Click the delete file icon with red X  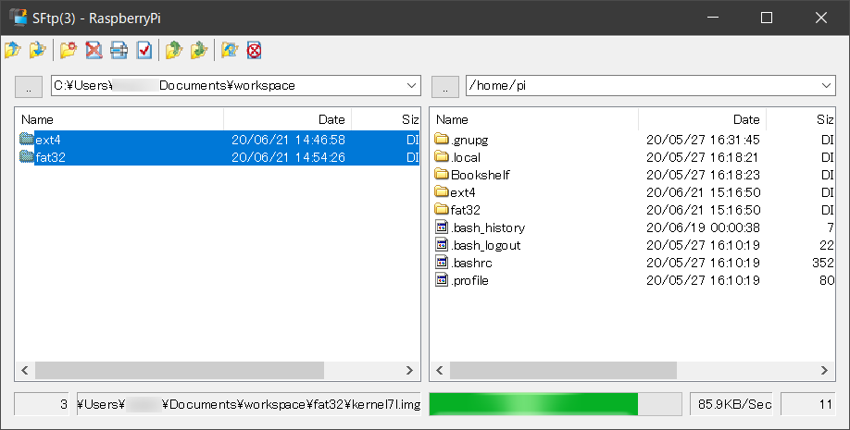pyautogui.click(x=94, y=50)
